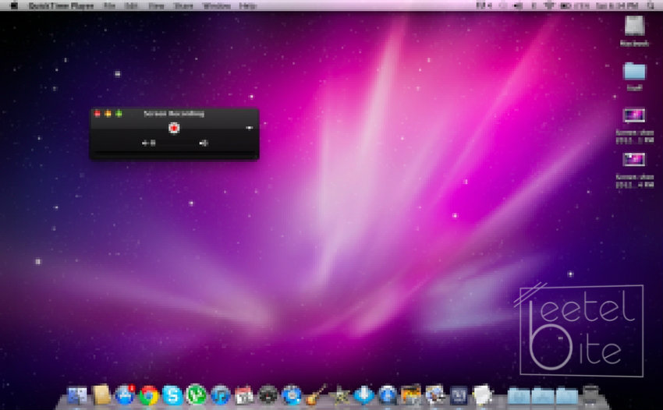Open the recording options dropdown arrow
Image resolution: width=663 pixels, height=410 pixels.
(250, 128)
